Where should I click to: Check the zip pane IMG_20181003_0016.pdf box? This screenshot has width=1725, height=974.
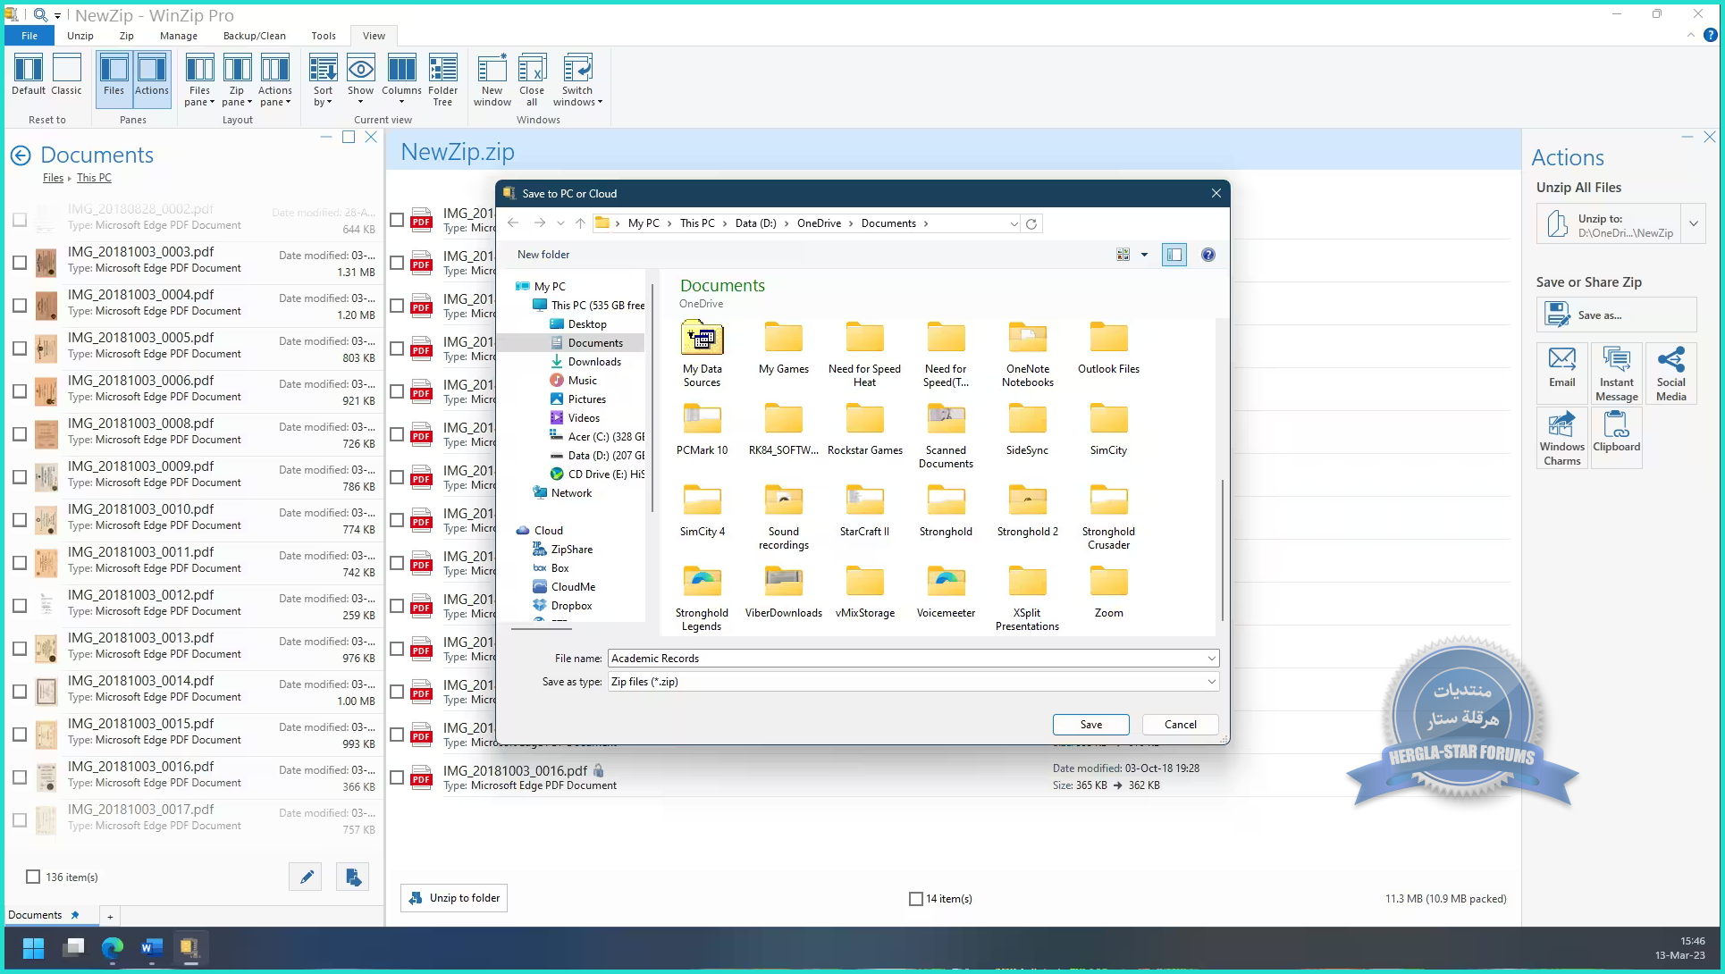coord(397,777)
